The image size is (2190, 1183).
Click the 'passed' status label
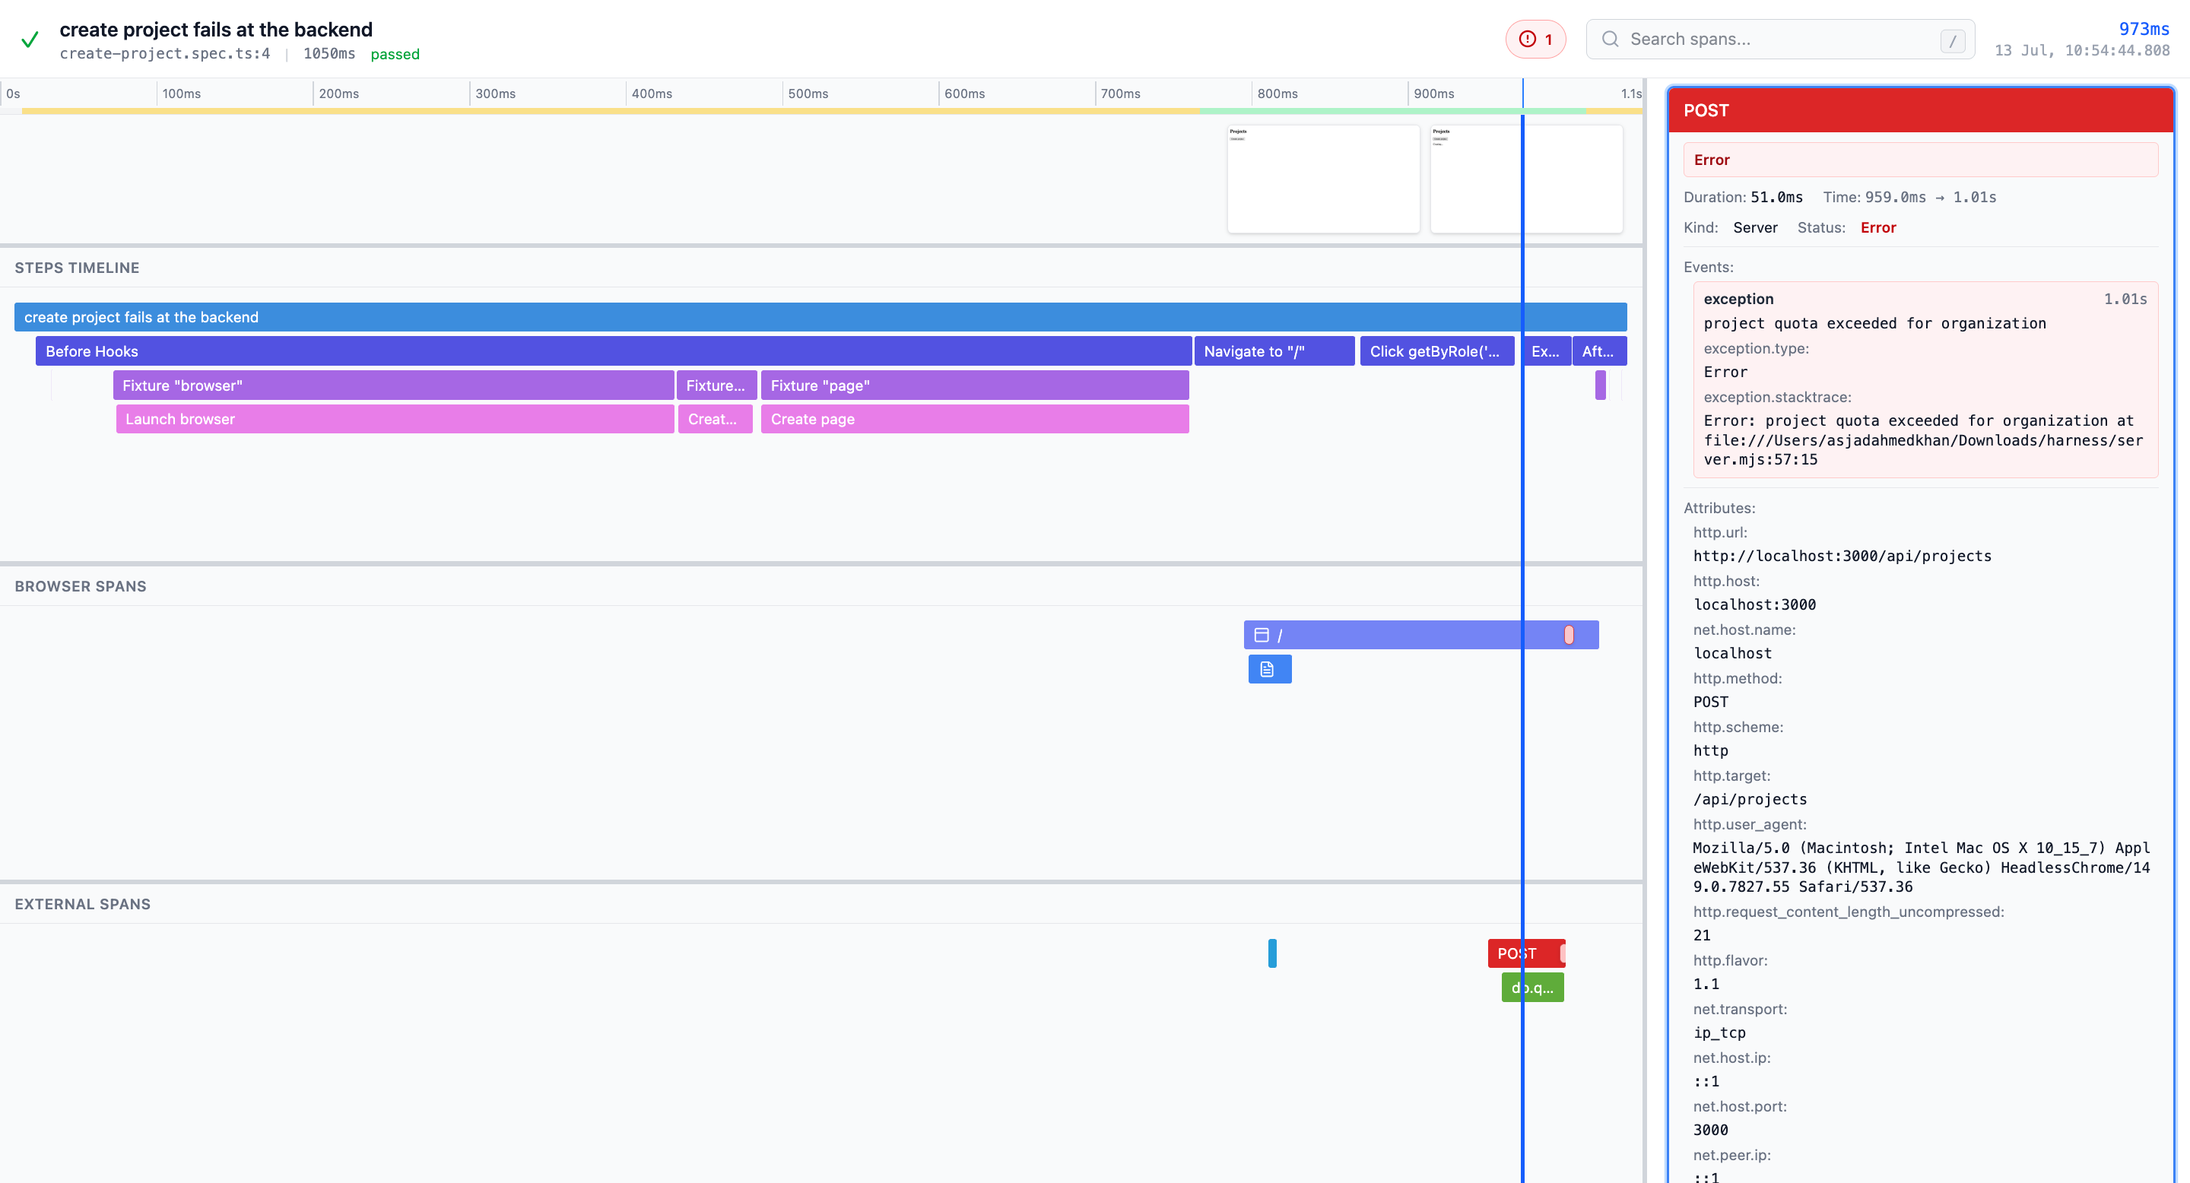tap(395, 53)
